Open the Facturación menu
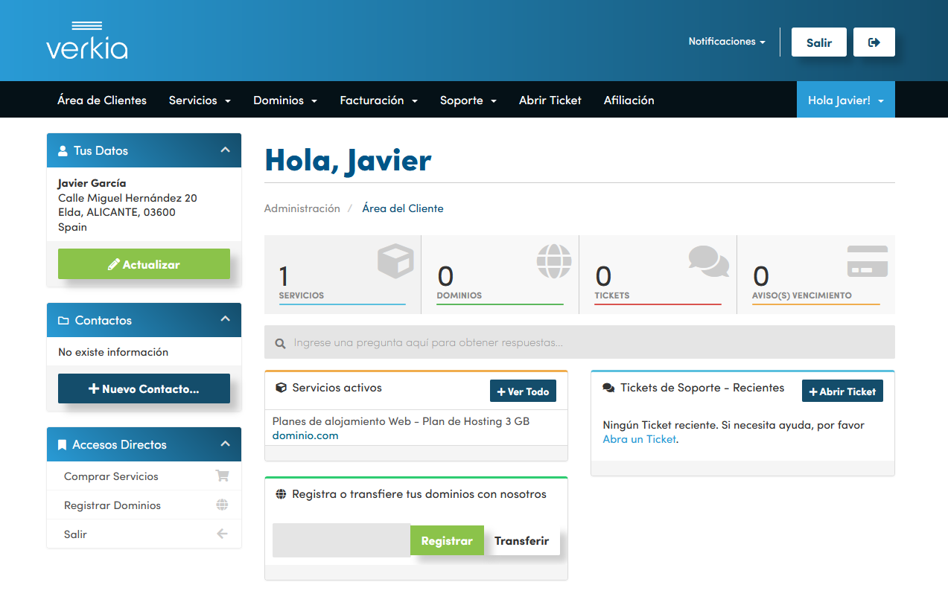Screen dimensions: 948x614 click(x=378, y=100)
